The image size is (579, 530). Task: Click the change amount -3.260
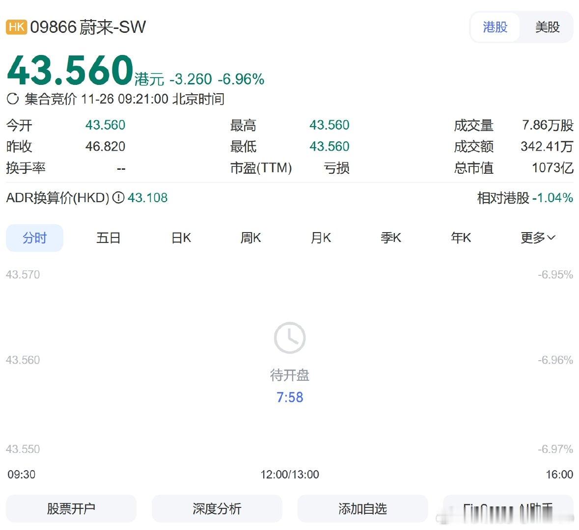pyautogui.click(x=191, y=79)
